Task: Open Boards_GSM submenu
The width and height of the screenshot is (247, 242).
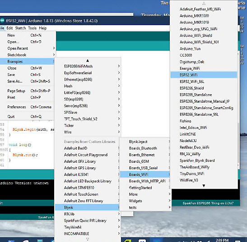Action: pos(145,161)
